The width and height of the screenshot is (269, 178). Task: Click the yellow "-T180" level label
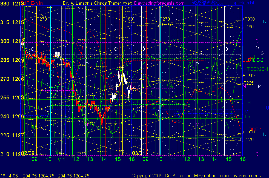point(248,27)
